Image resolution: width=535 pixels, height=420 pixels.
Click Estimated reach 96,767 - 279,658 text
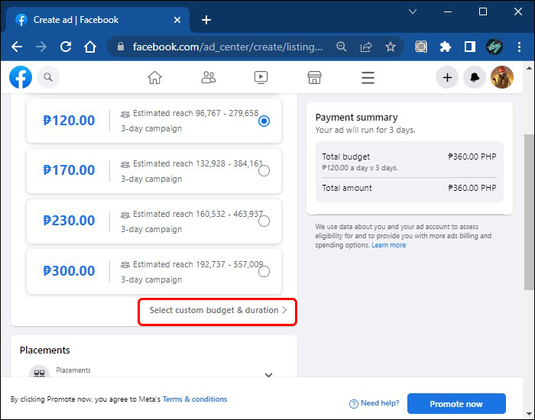(196, 113)
